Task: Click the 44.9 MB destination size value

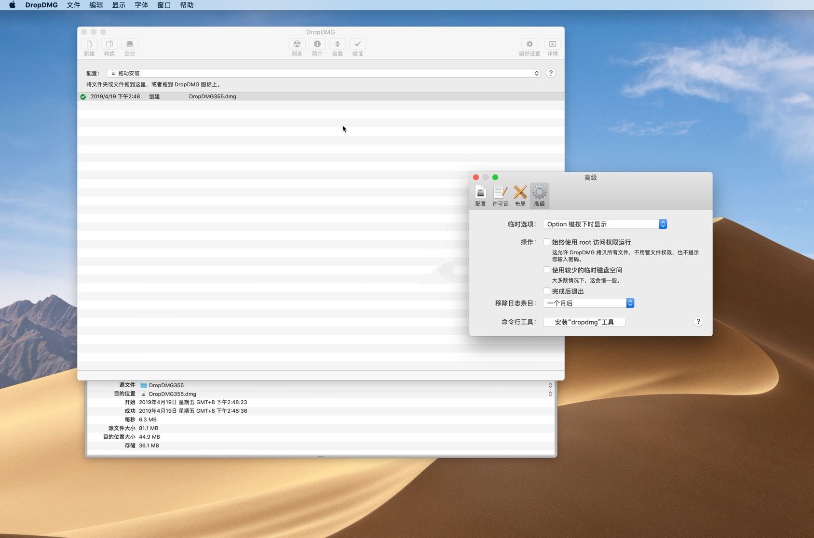Action: [x=149, y=437]
